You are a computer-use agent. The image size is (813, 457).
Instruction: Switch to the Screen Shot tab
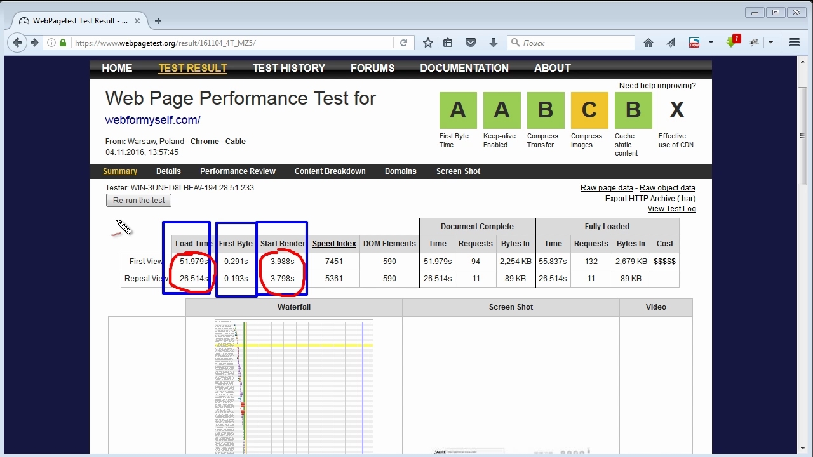coord(458,171)
